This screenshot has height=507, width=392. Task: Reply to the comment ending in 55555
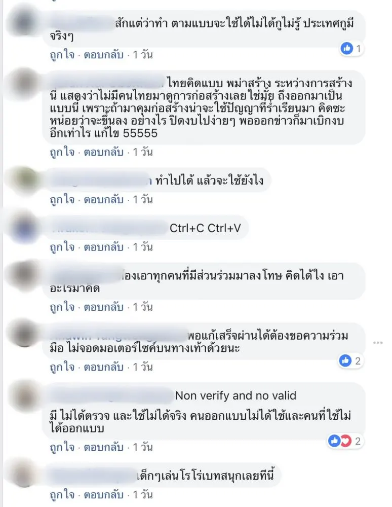click(104, 152)
